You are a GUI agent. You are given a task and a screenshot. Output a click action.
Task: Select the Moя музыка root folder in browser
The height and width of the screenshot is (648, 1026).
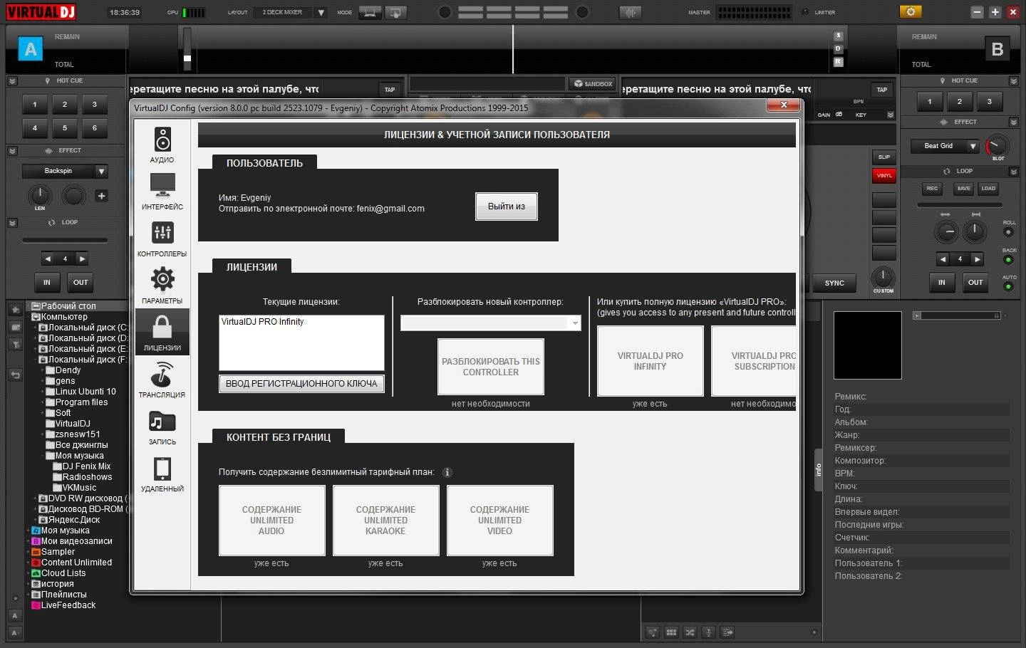pyautogui.click(x=60, y=531)
